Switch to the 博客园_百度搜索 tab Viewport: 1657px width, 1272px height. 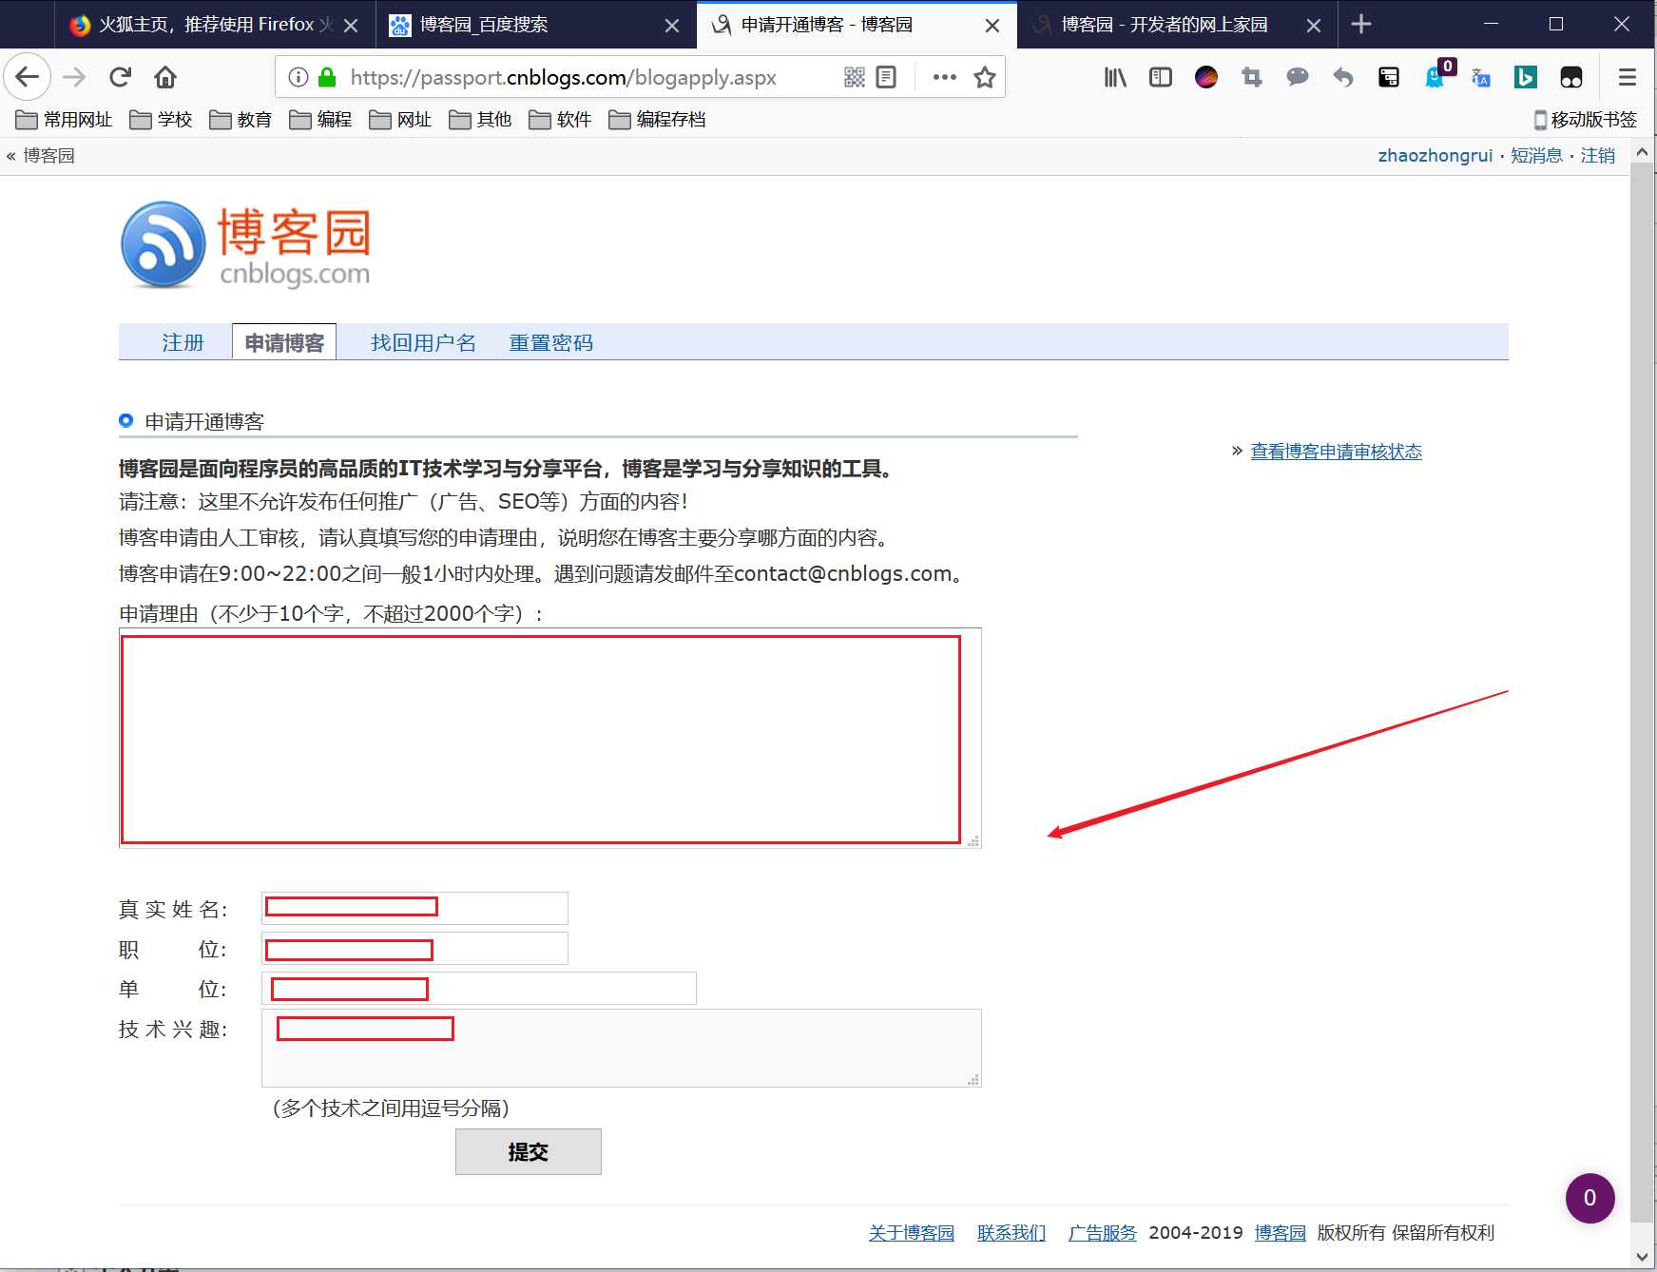(535, 25)
